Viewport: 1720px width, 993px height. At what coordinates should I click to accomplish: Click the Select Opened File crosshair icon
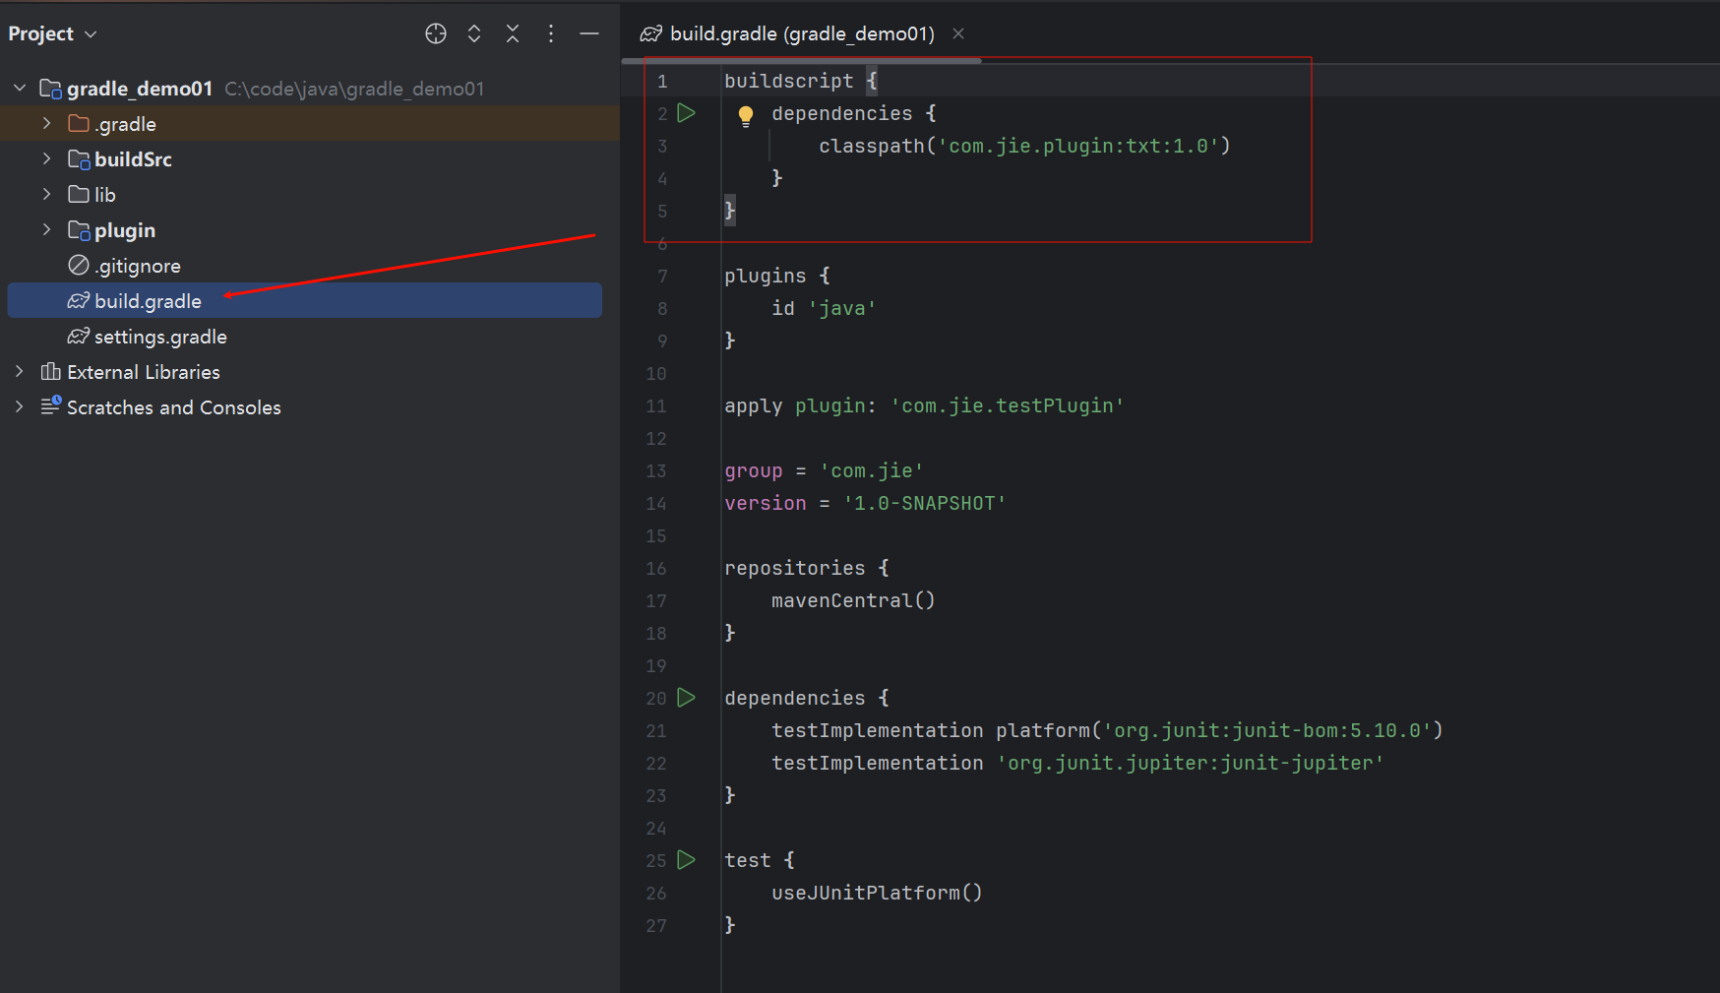pyautogui.click(x=436, y=33)
